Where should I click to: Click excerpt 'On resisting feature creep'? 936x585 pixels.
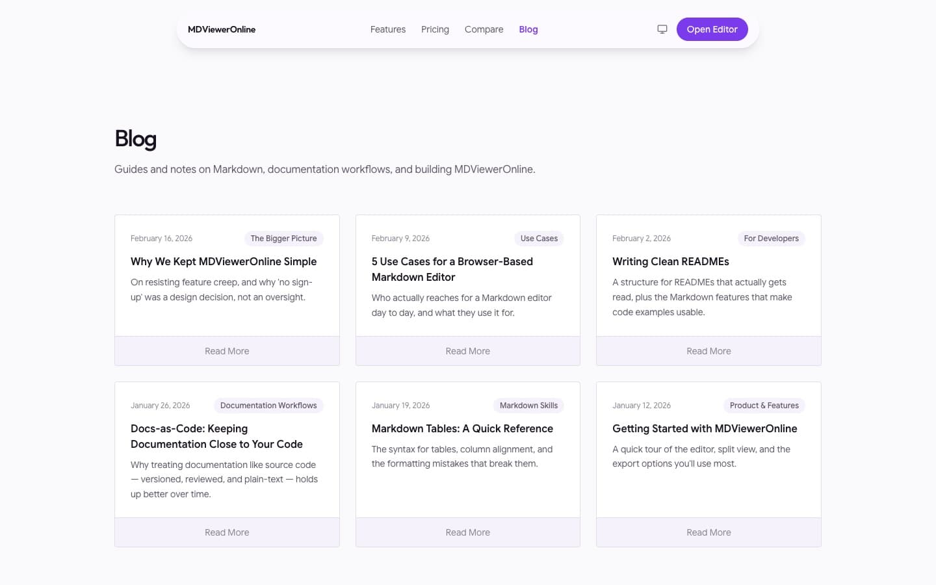point(222,290)
